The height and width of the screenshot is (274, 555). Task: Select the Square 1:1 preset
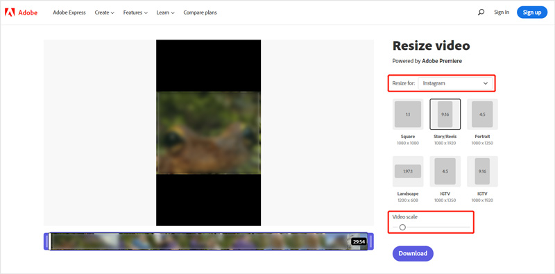pyautogui.click(x=408, y=114)
